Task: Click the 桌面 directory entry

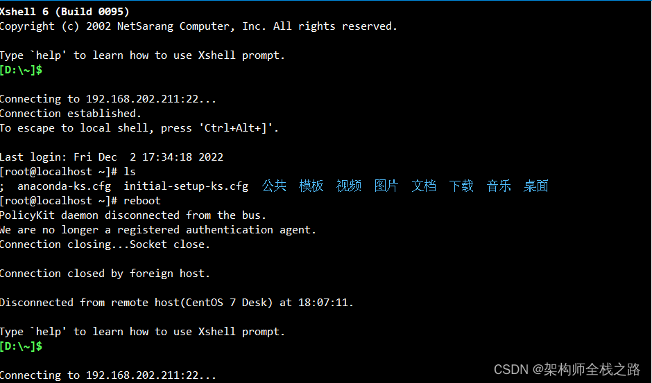Action: click(536, 186)
